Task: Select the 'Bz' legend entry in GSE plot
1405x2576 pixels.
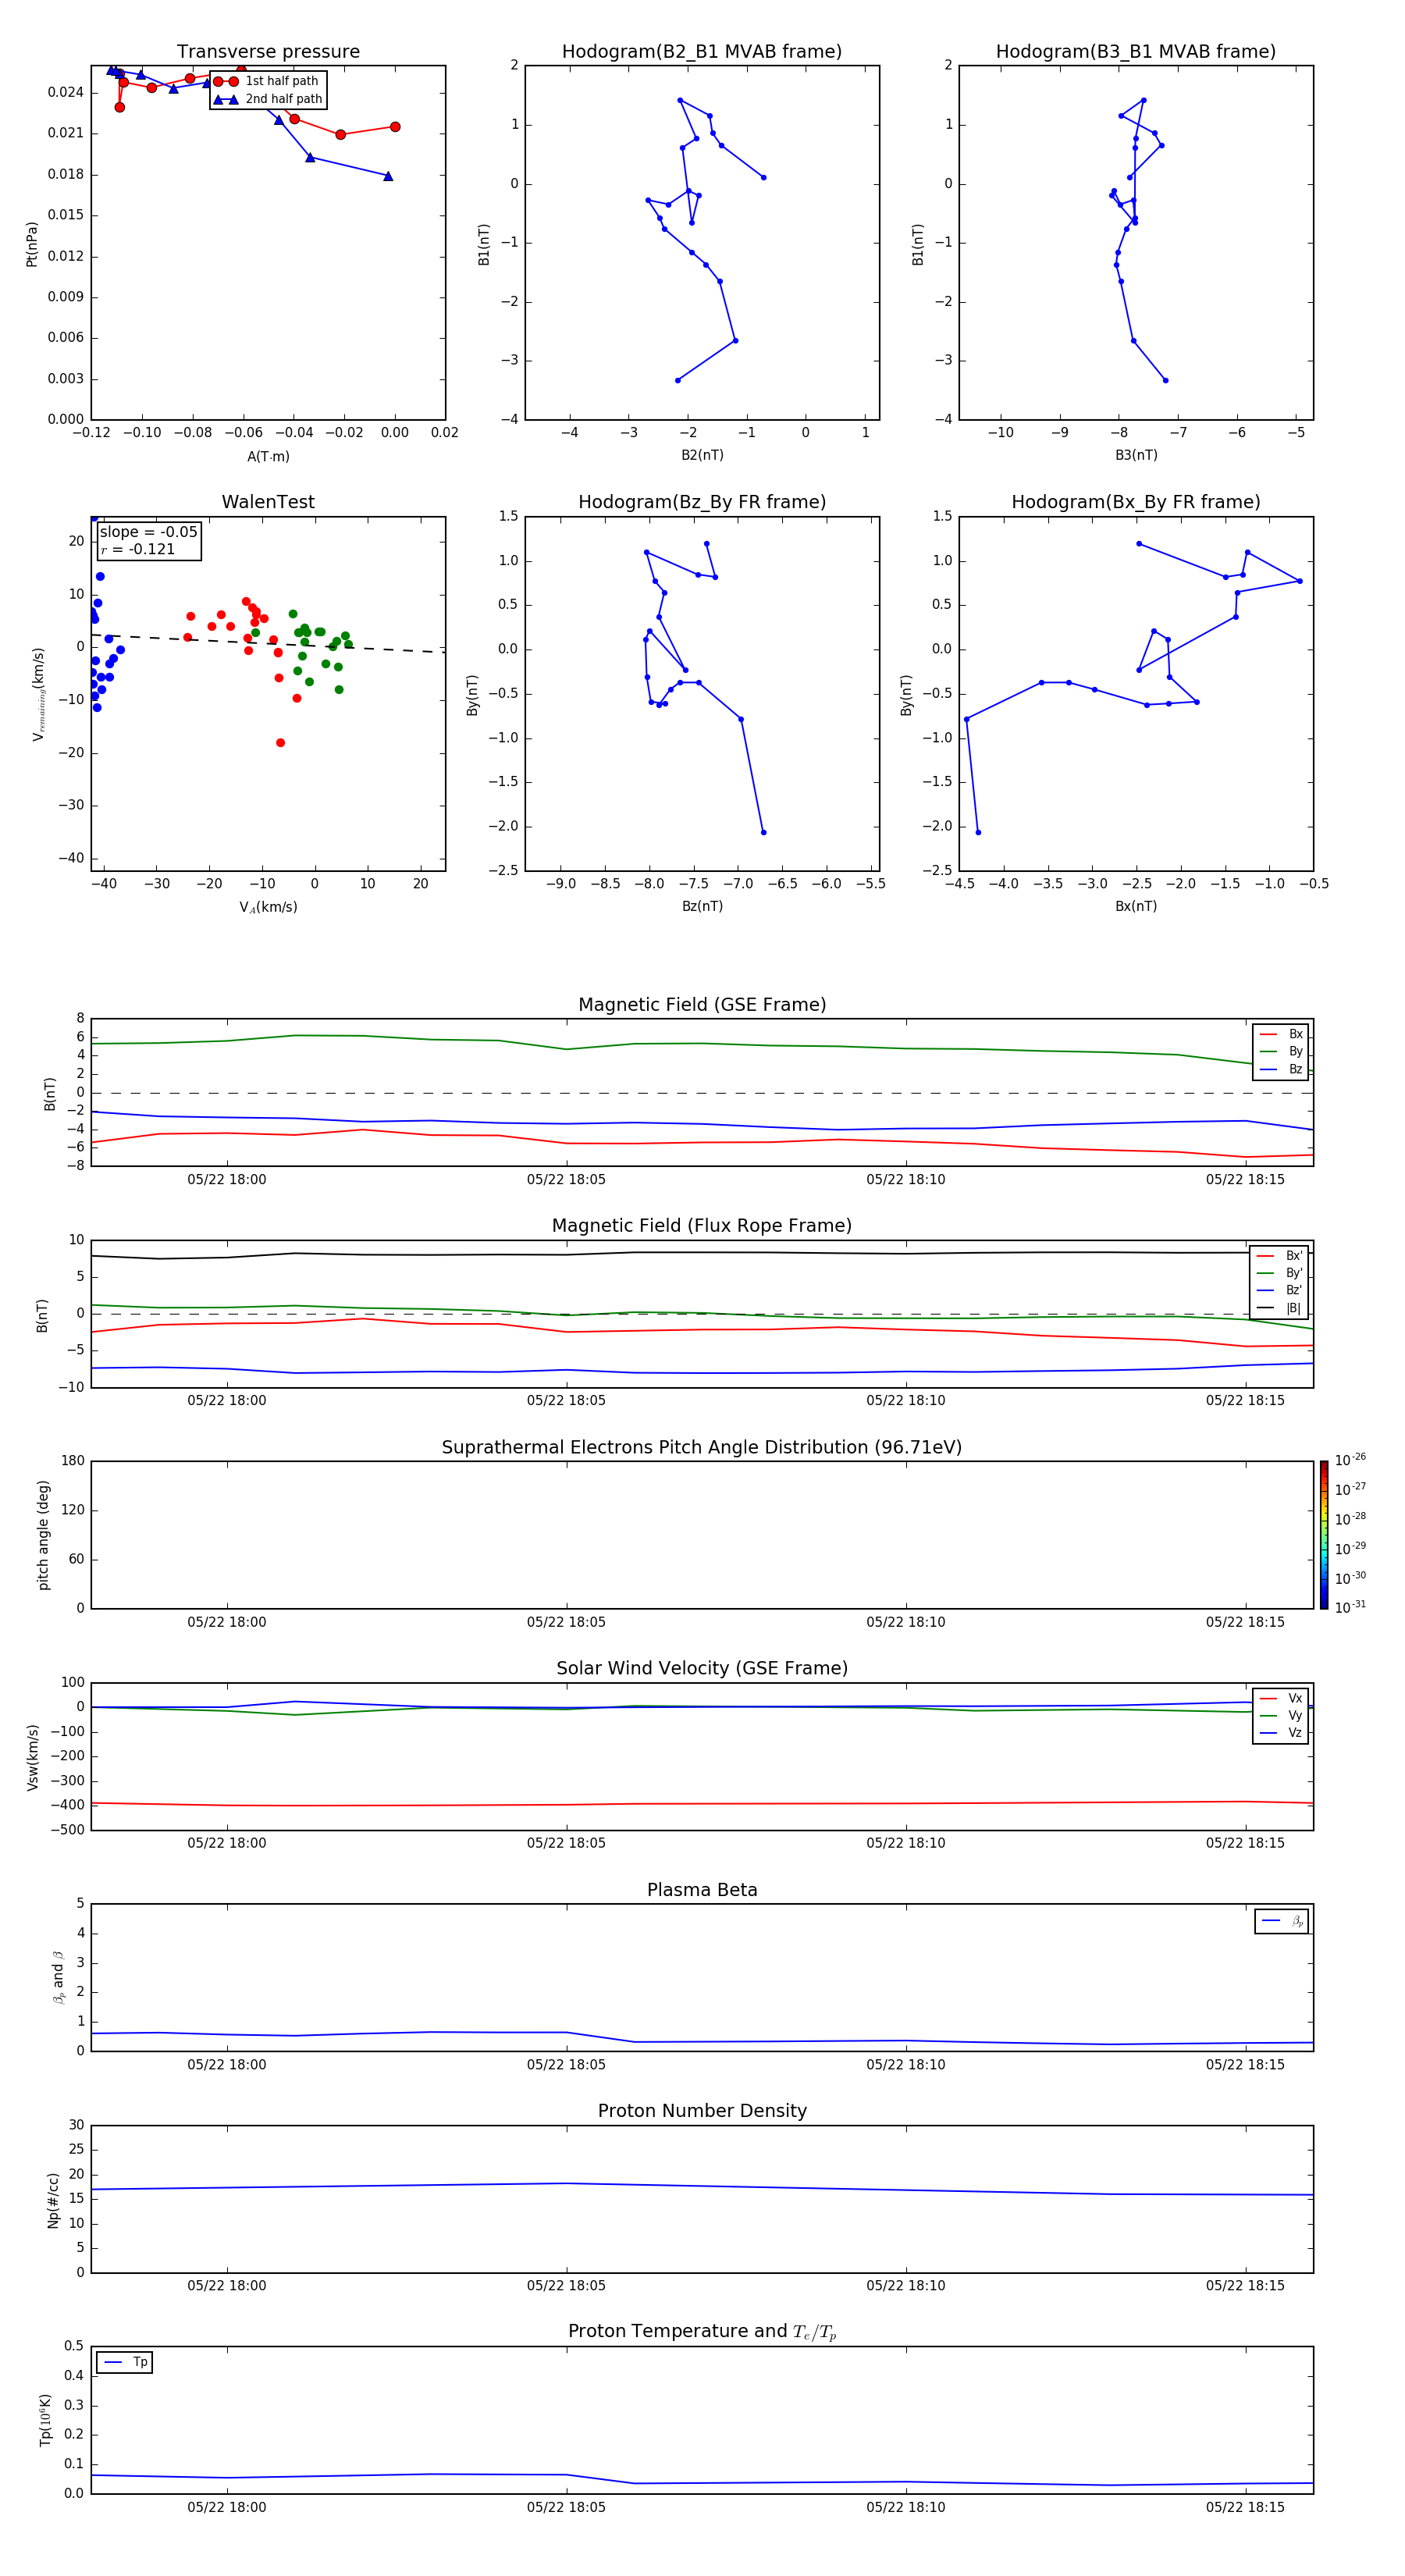Action: pyautogui.click(x=1281, y=1069)
